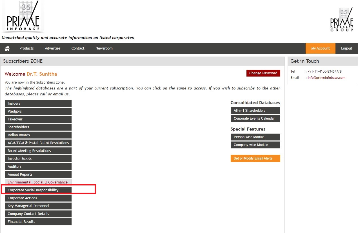Viewport: 358px width, 233px height.
Task: Click the info@primeinfobase.com email link
Action: coord(326,78)
